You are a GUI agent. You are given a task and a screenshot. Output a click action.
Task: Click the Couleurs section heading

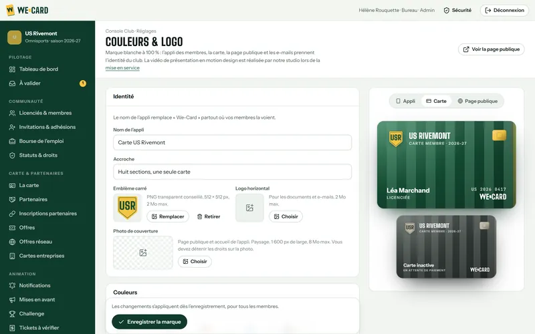coord(125,293)
